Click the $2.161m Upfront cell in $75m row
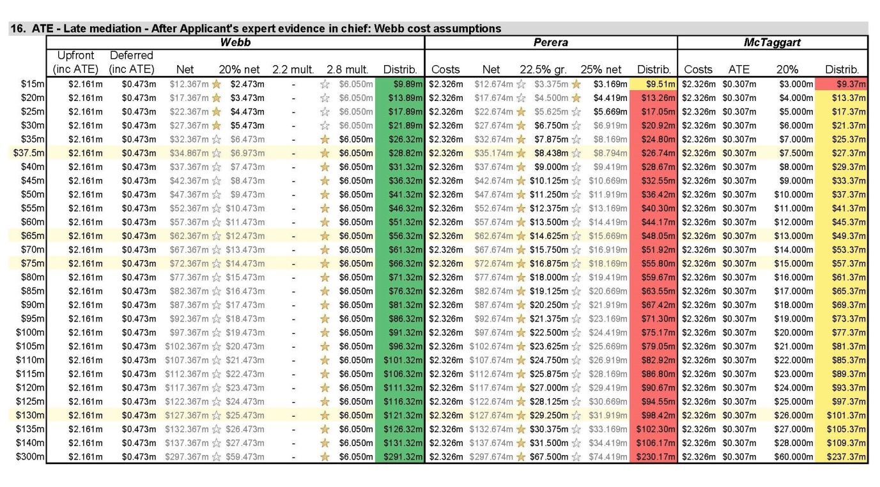This screenshot has width=880, height=487. [85, 263]
